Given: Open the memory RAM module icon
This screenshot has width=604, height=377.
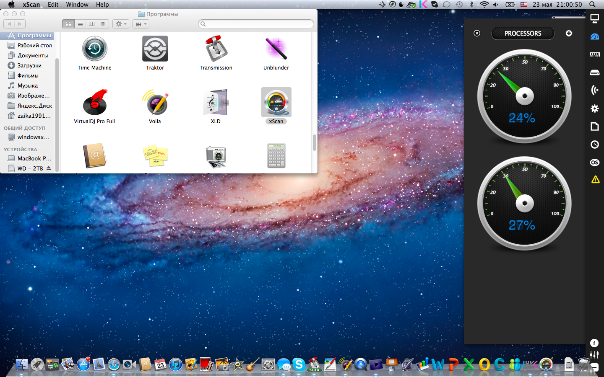Looking at the screenshot, I should tap(594, 54).
